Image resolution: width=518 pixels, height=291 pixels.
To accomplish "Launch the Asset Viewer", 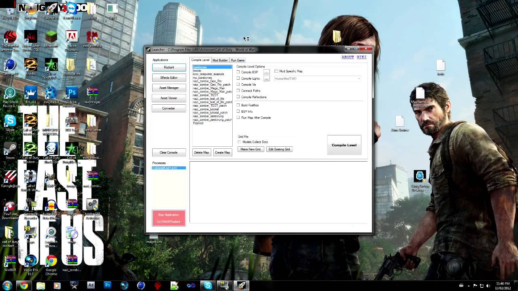I will tap(169, 98).
